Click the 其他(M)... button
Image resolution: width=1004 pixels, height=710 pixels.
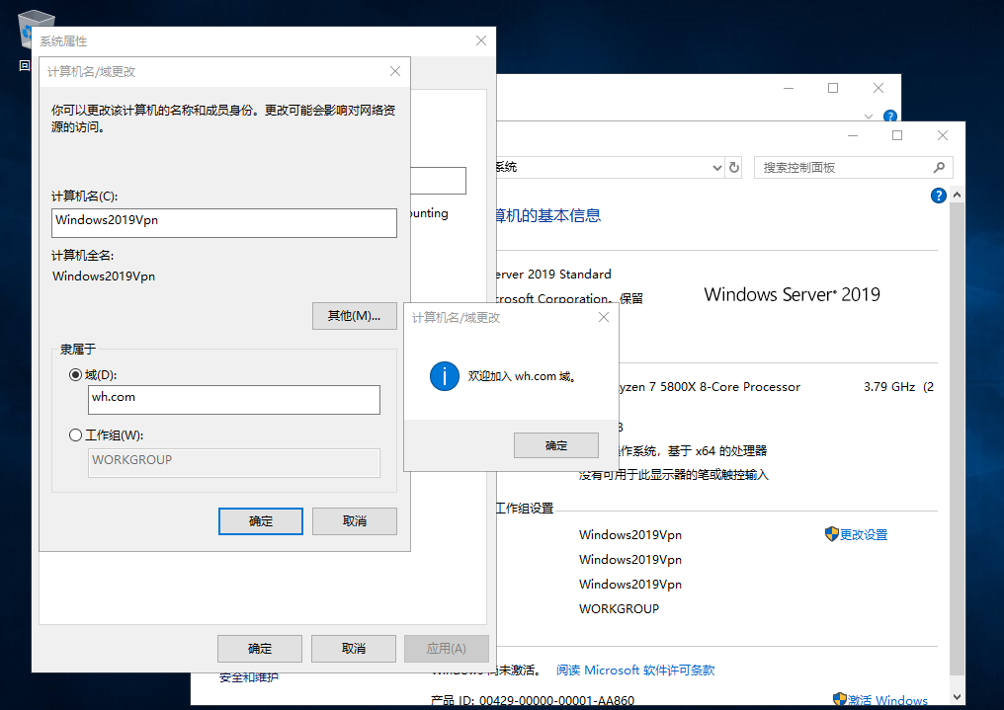pyautogui.click(x=354, y=316)
